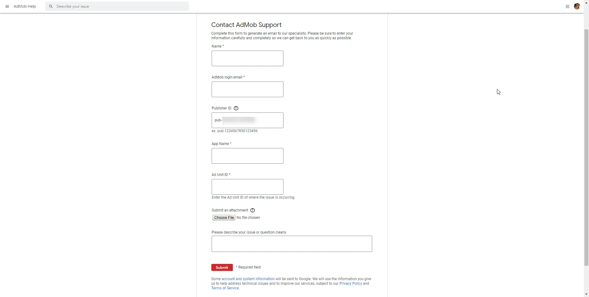Viewport: 589px width, 297px height.
Task: Click the '* Required field' note
Action: pyautogui.click(x=248, y=267)
